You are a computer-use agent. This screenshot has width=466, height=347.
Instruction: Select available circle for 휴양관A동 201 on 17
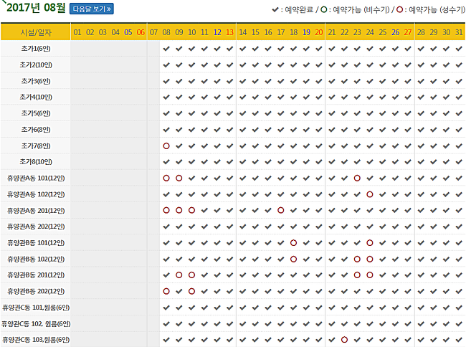coord(281,210)
